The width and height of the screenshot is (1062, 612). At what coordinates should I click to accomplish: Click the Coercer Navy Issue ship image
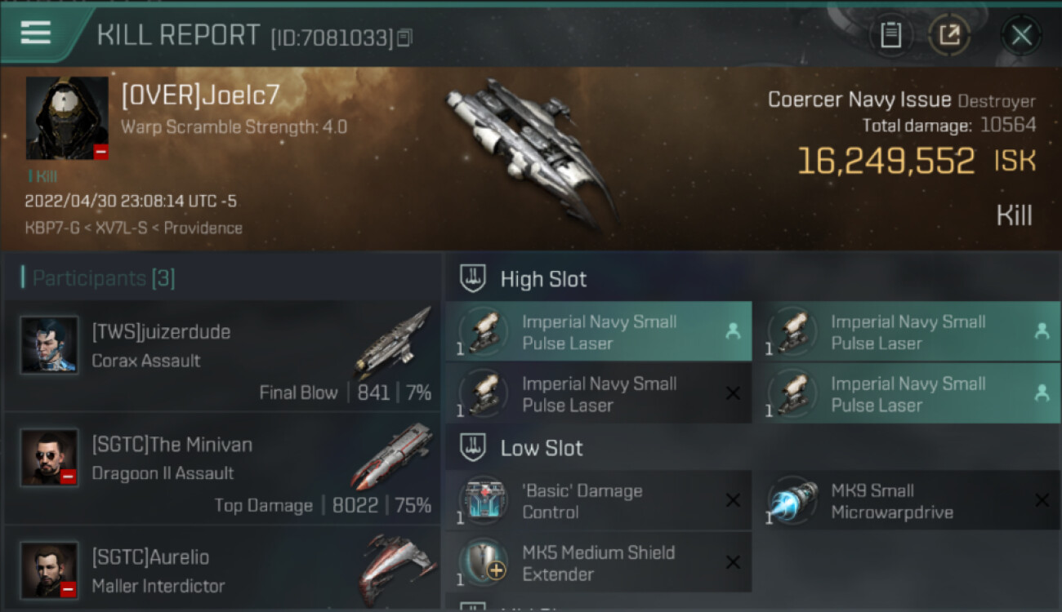point(531,151)
